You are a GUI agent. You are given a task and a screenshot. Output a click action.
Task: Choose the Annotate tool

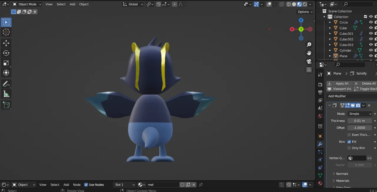click(x=6, y=84)
